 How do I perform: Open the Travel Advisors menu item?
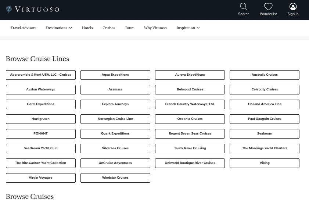(24, 28)
